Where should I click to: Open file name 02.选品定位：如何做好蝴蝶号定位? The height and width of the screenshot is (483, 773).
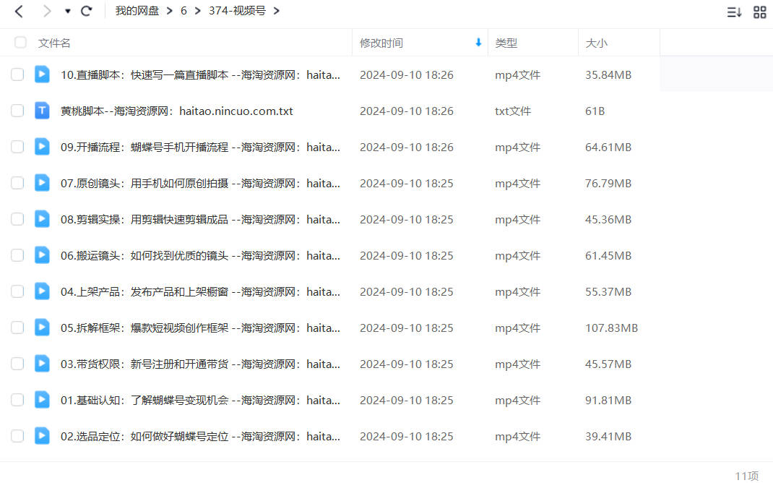pyautogui.click(x=200, y=437)
